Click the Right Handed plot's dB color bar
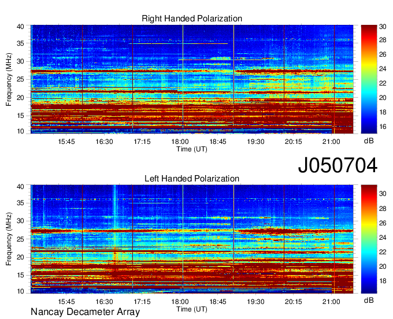393x319 pixels. point(369,79)
